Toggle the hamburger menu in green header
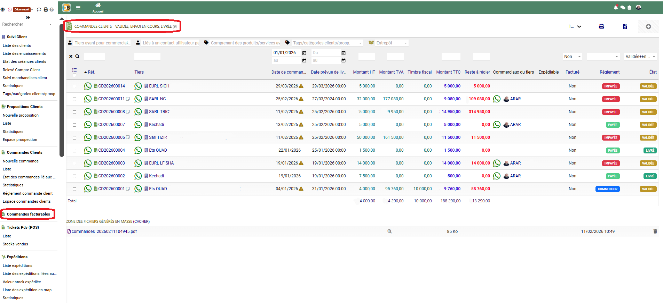 pyautogui.click(x=78, y=7)
